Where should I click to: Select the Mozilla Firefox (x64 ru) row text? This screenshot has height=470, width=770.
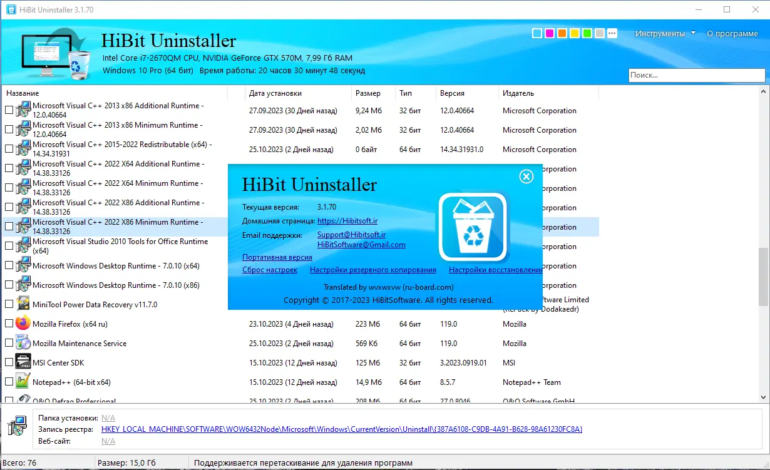(70, 324)
